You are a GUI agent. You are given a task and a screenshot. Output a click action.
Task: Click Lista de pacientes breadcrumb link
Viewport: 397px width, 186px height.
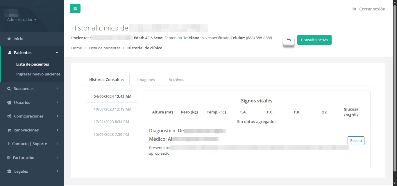coord(105,48)
